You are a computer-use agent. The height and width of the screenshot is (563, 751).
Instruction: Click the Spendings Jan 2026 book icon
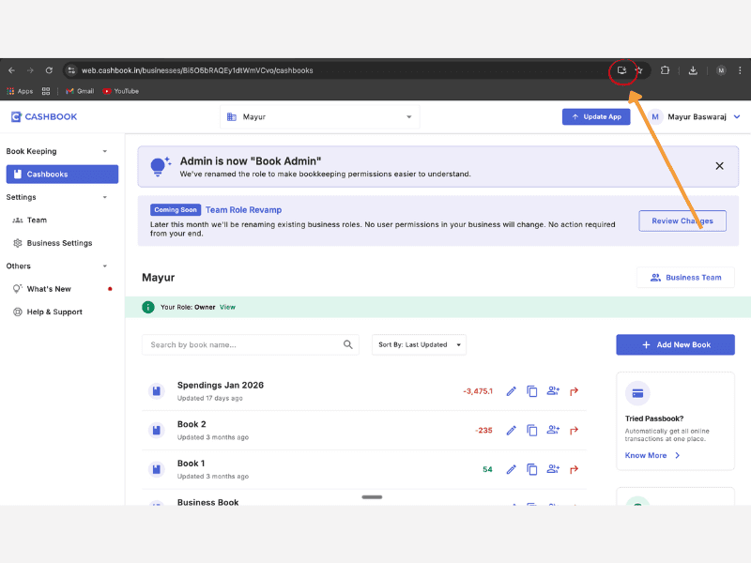click(156, 391)
